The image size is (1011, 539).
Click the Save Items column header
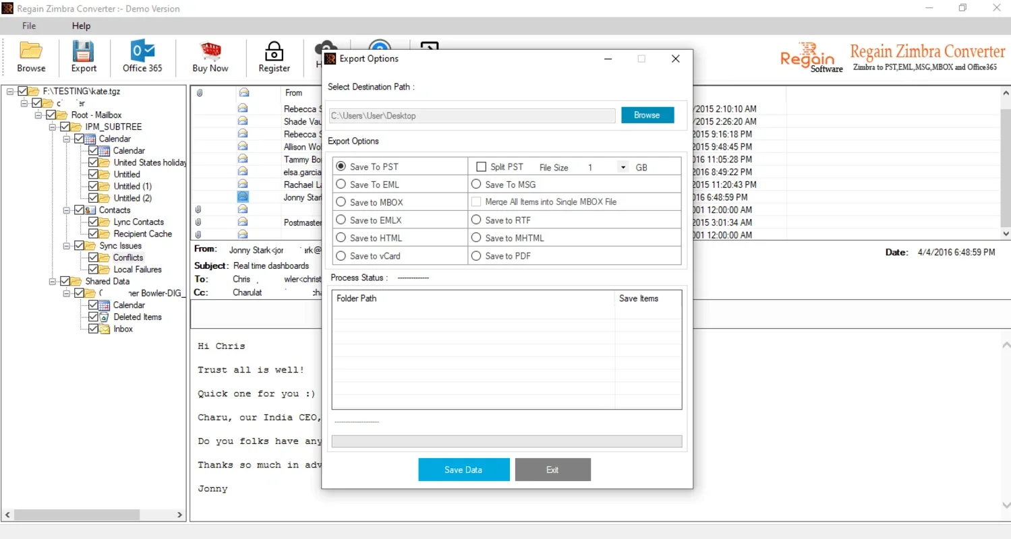tap(648, 298)
